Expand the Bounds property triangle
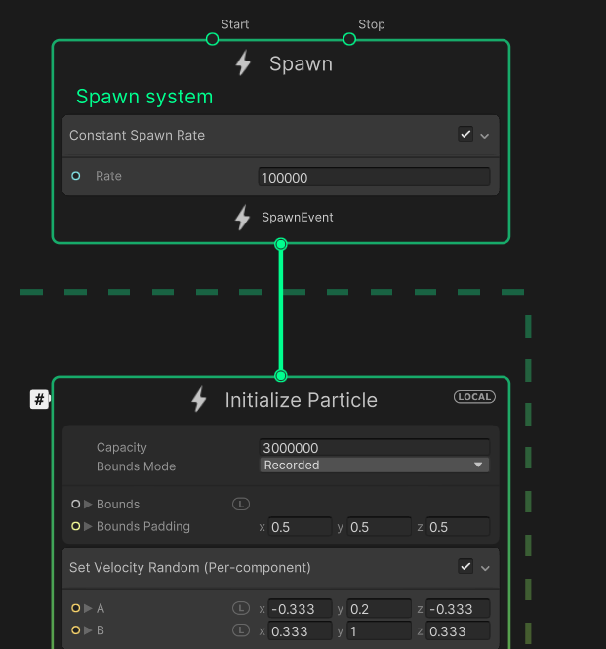 (x=88, y=504)
